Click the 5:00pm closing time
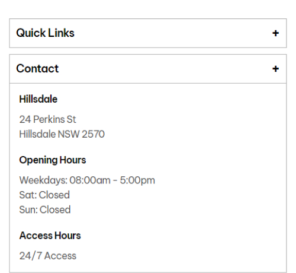 pos(137,180)
